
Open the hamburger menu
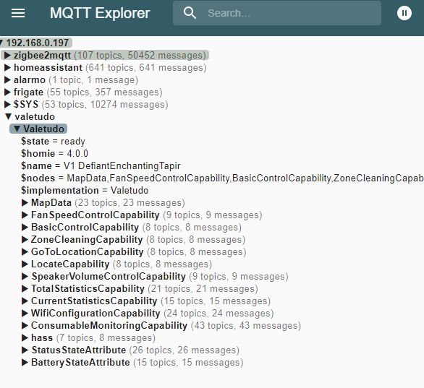18,13
